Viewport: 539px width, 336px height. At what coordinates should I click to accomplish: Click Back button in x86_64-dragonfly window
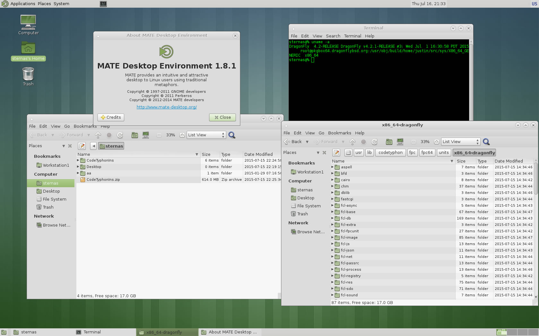point(293,142)
